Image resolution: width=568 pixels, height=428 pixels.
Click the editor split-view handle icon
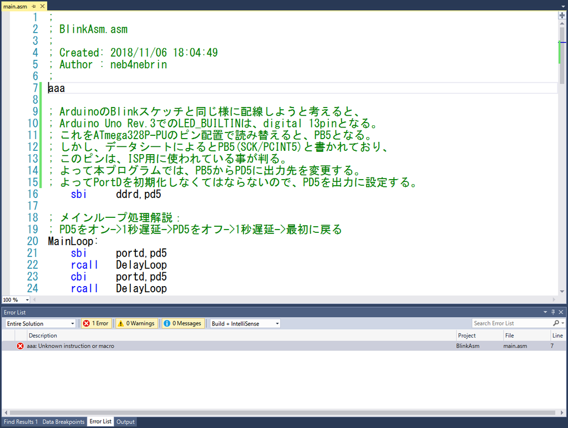[x=562, y=15]
